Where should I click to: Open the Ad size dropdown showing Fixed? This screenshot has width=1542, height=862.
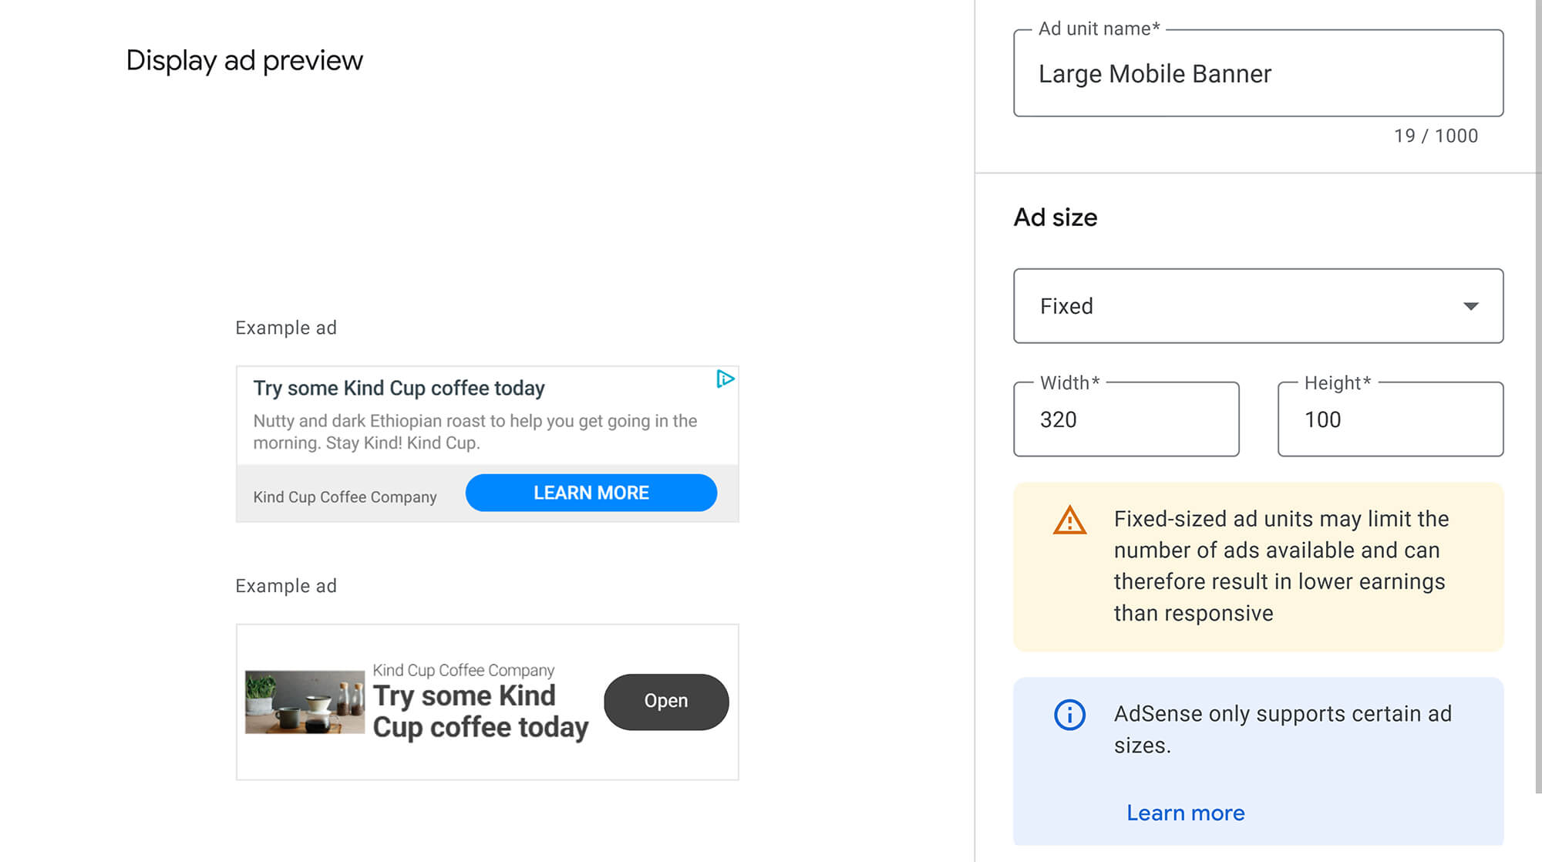[x=1258, y=306]
